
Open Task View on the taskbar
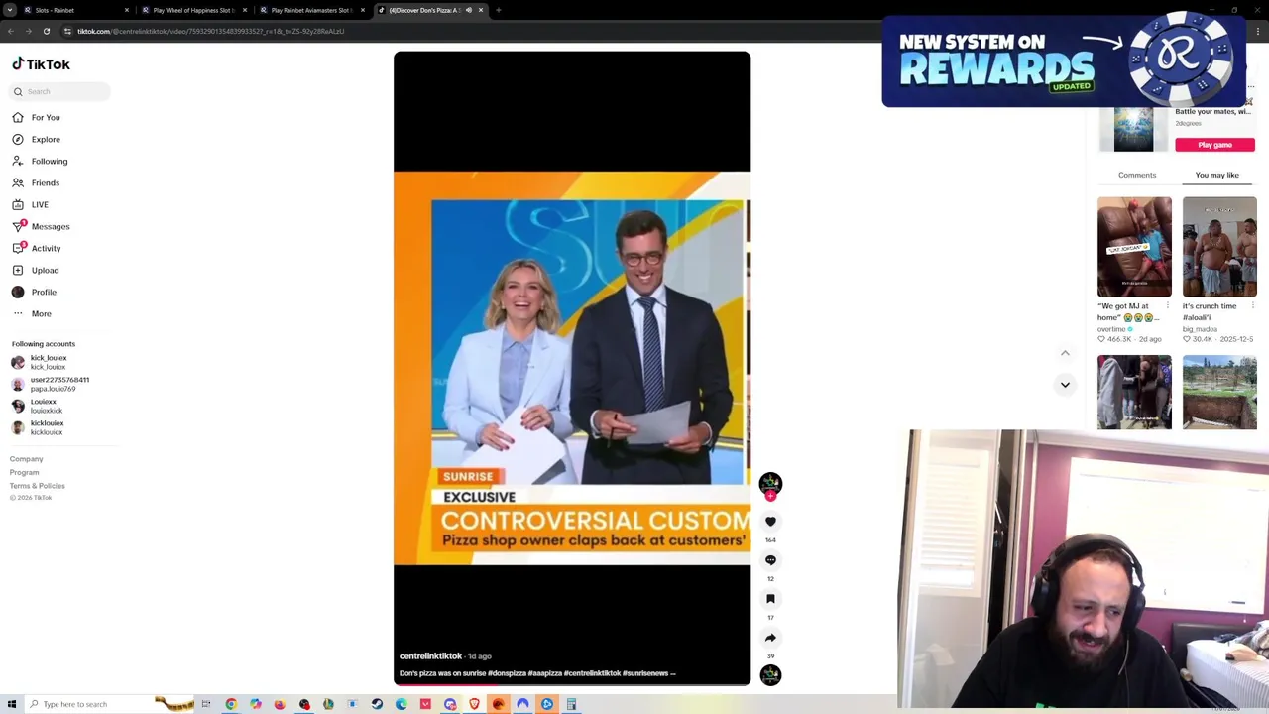point(206,704)
